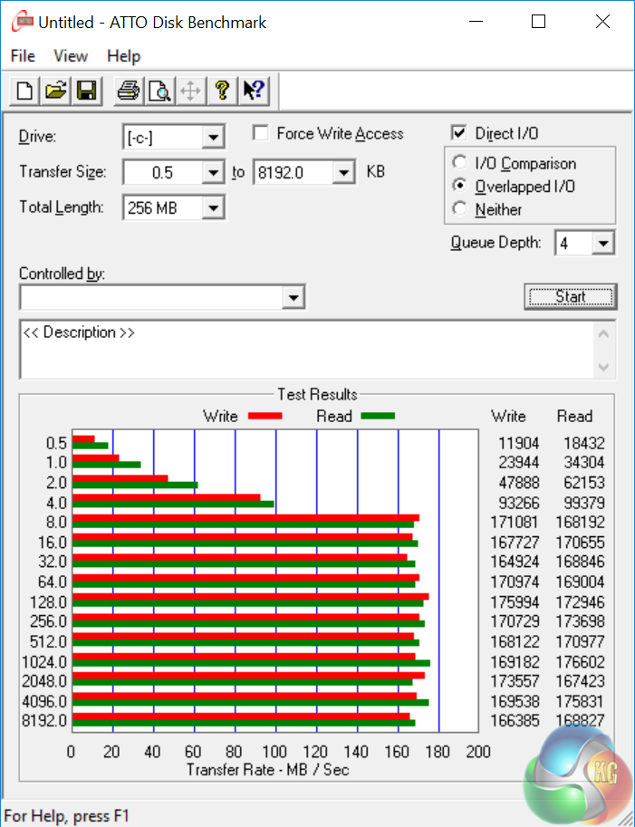Click the write value 11904
This screenshot has height=827, width=635.
click(x=518, y=444)
